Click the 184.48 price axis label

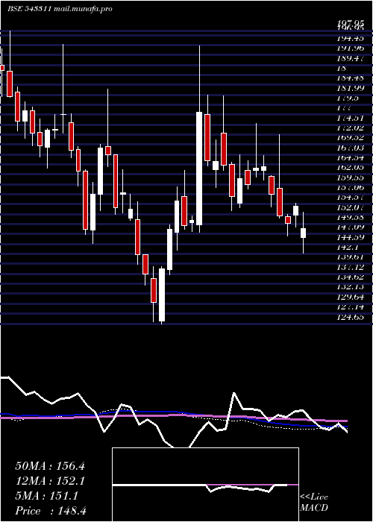350,78
